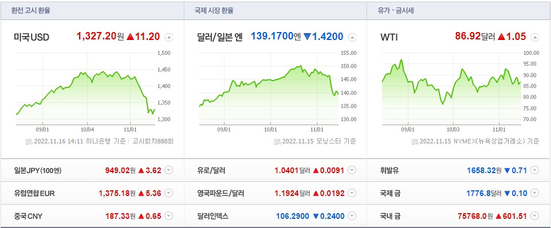Click the 미국 USD title link
551x228 pixels.
tap(32, 37)
